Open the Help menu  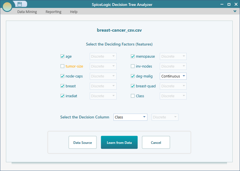[x=74, y=12]
